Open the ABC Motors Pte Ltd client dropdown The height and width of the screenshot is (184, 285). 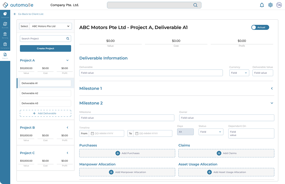51,26
